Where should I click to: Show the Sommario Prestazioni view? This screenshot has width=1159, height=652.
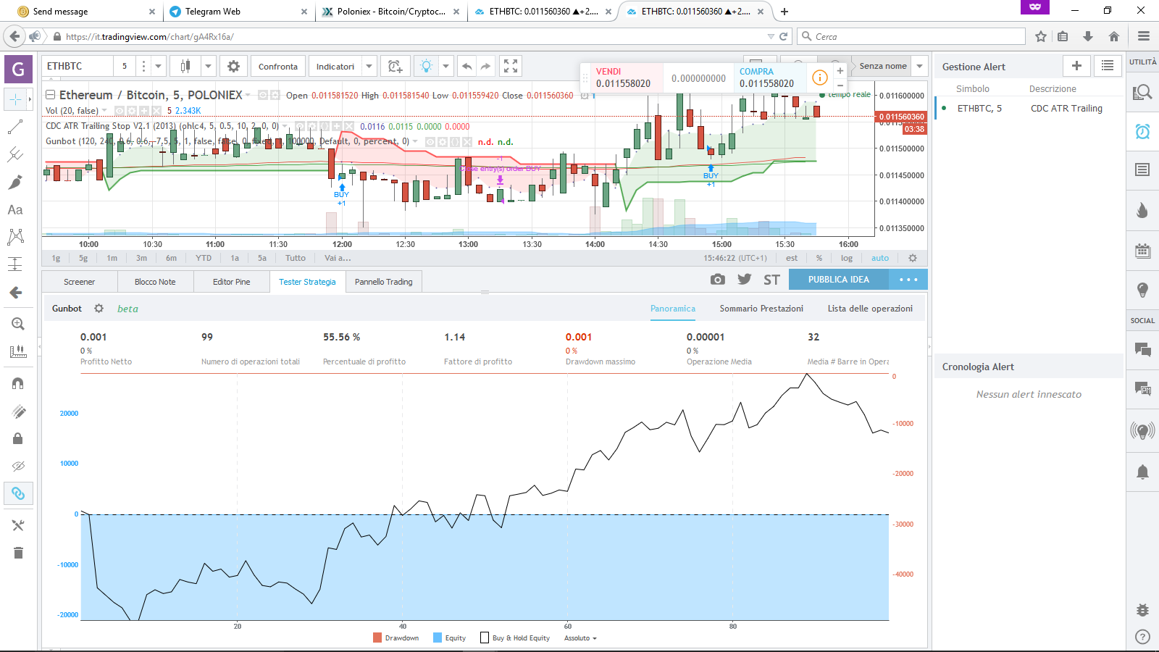pos(761,309)
